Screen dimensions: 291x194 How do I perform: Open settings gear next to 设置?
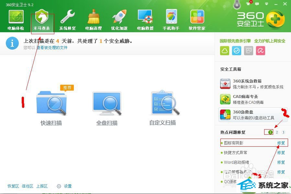[59, 186]
